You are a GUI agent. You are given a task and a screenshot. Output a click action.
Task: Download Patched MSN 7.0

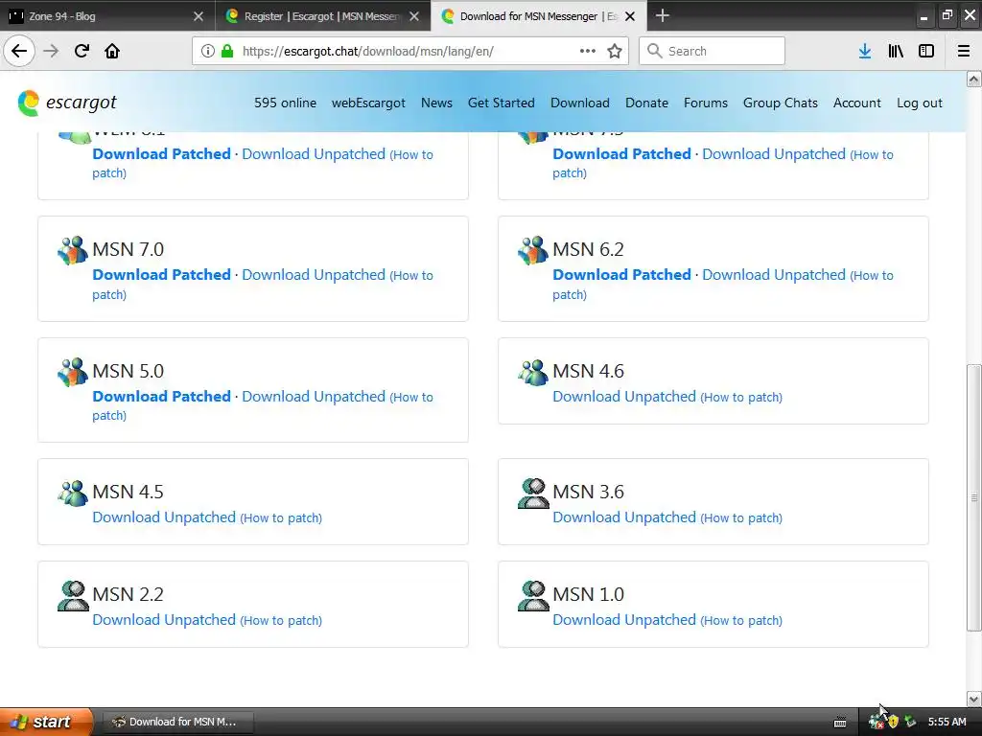click(x=161, y=275)
